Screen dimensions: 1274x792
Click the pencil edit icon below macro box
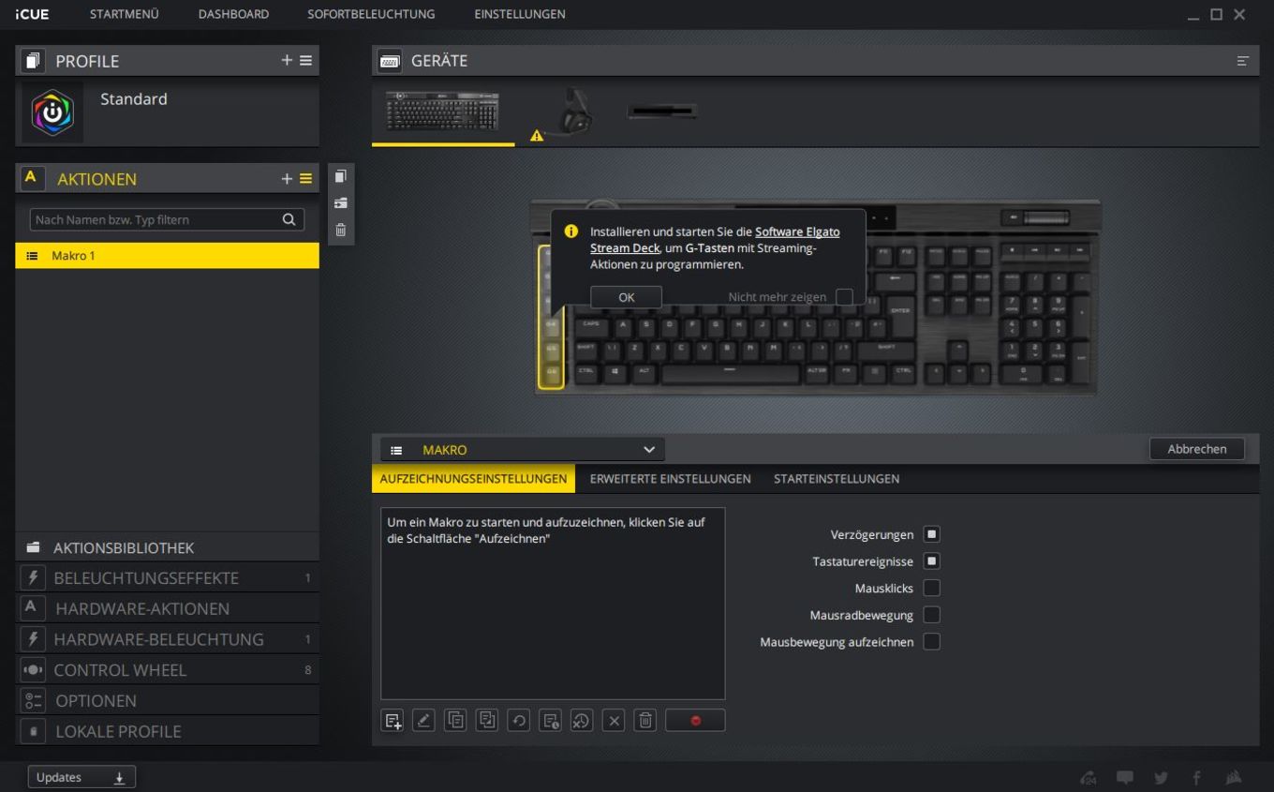423,721
